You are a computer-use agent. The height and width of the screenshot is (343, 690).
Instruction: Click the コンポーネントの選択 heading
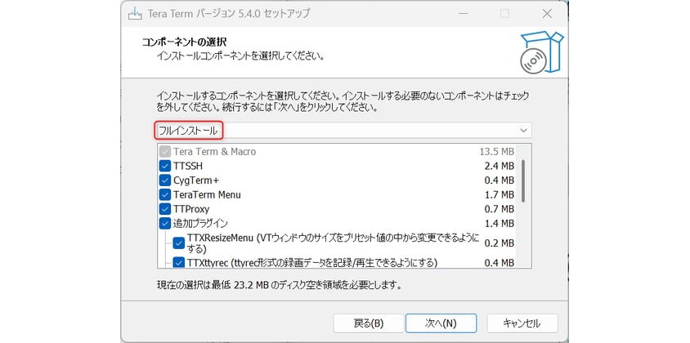(184, 42)
